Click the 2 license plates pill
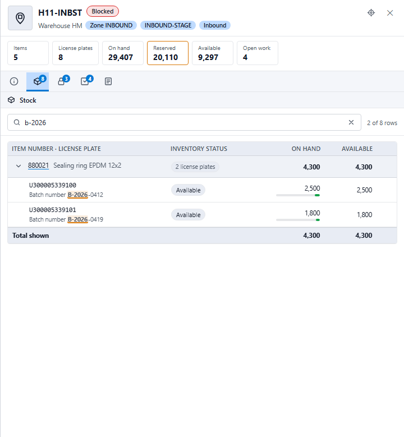 click(195, 167)
